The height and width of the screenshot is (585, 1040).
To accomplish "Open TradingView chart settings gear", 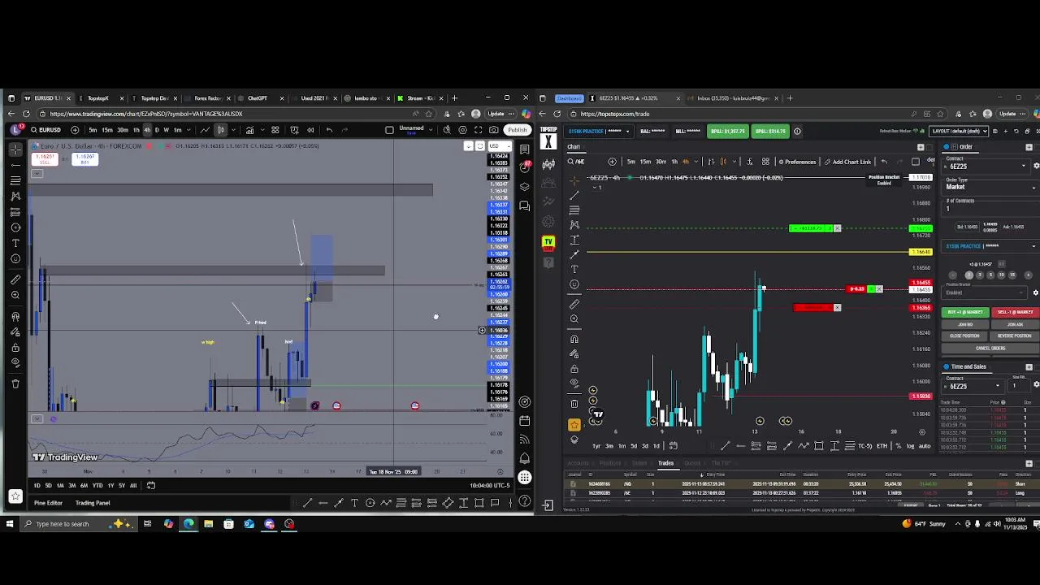I will pyautogui.click(x=462, y=130).
